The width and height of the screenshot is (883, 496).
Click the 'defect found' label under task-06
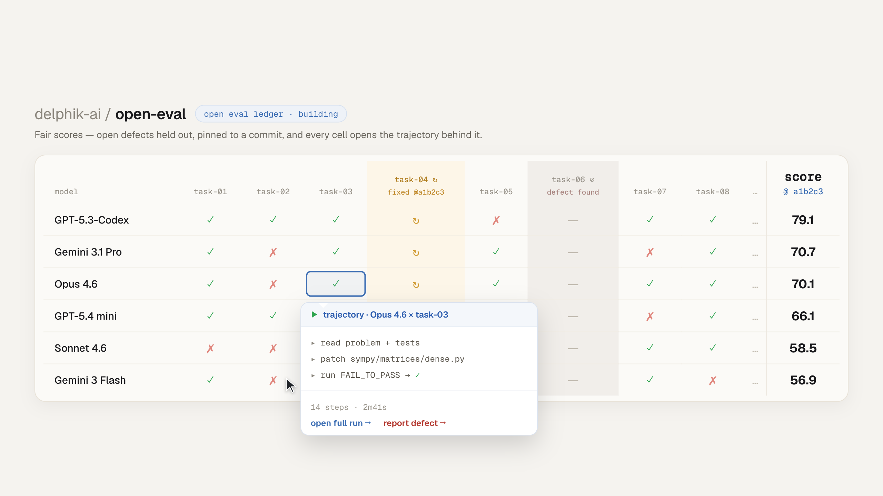pyautogui.click(x=573, y=192)
